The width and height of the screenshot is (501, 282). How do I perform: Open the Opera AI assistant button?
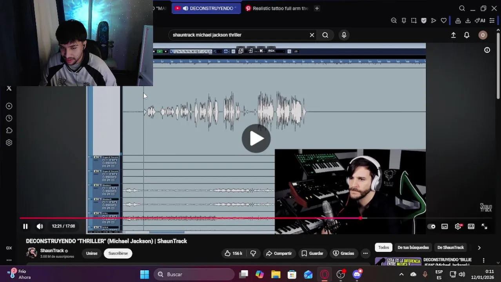point(480,20)
